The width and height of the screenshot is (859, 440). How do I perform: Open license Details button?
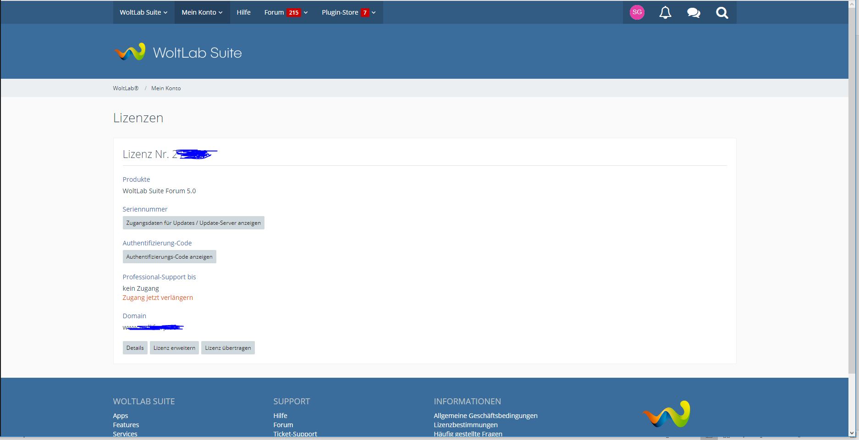coord(135,348)
